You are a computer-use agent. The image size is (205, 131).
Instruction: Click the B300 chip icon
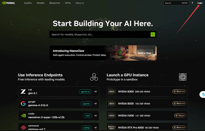pos(112,91)
